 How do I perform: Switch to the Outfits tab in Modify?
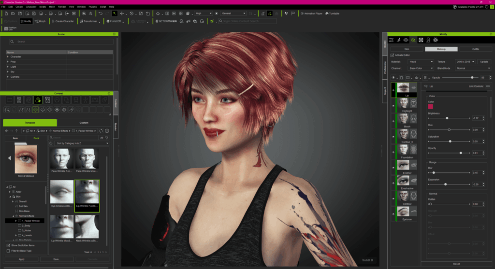click(x=476, y=49)
